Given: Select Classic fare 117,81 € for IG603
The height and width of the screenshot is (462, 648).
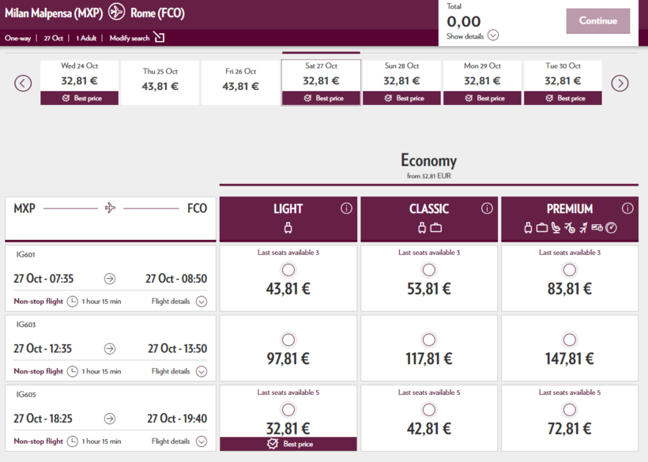Looking at the screenshot, I should click(x=428, y=340).
